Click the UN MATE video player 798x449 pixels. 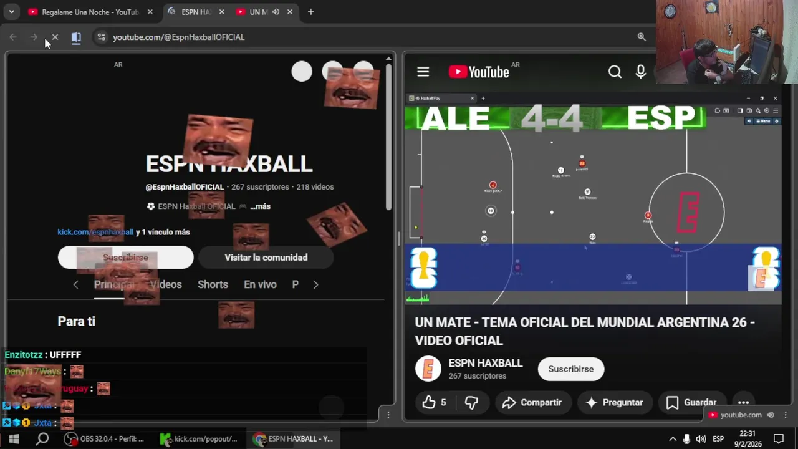(x=593, y=199)
